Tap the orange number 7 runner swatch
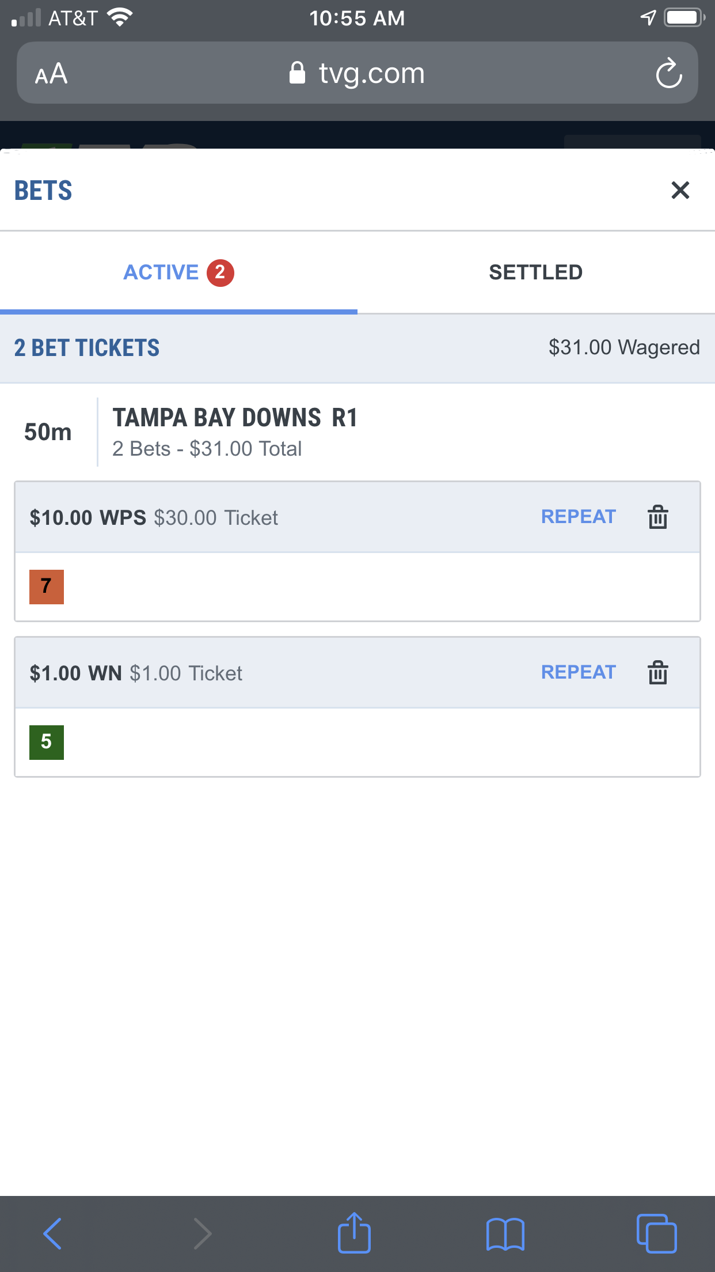The height and width of the screenshot is (1272, 715). click(x=47, y=587)
